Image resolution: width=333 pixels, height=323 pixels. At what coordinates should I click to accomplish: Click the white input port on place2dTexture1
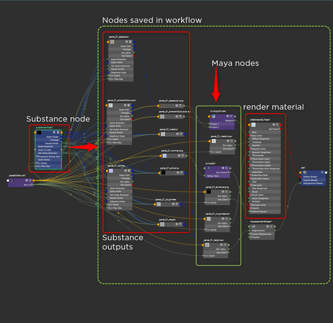(8, 181)
